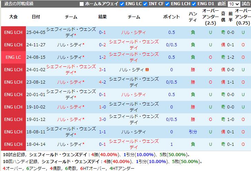
Task: Open シェフィールド・ウェンズデイ in the 20-01-01 match
Action: 71,94
